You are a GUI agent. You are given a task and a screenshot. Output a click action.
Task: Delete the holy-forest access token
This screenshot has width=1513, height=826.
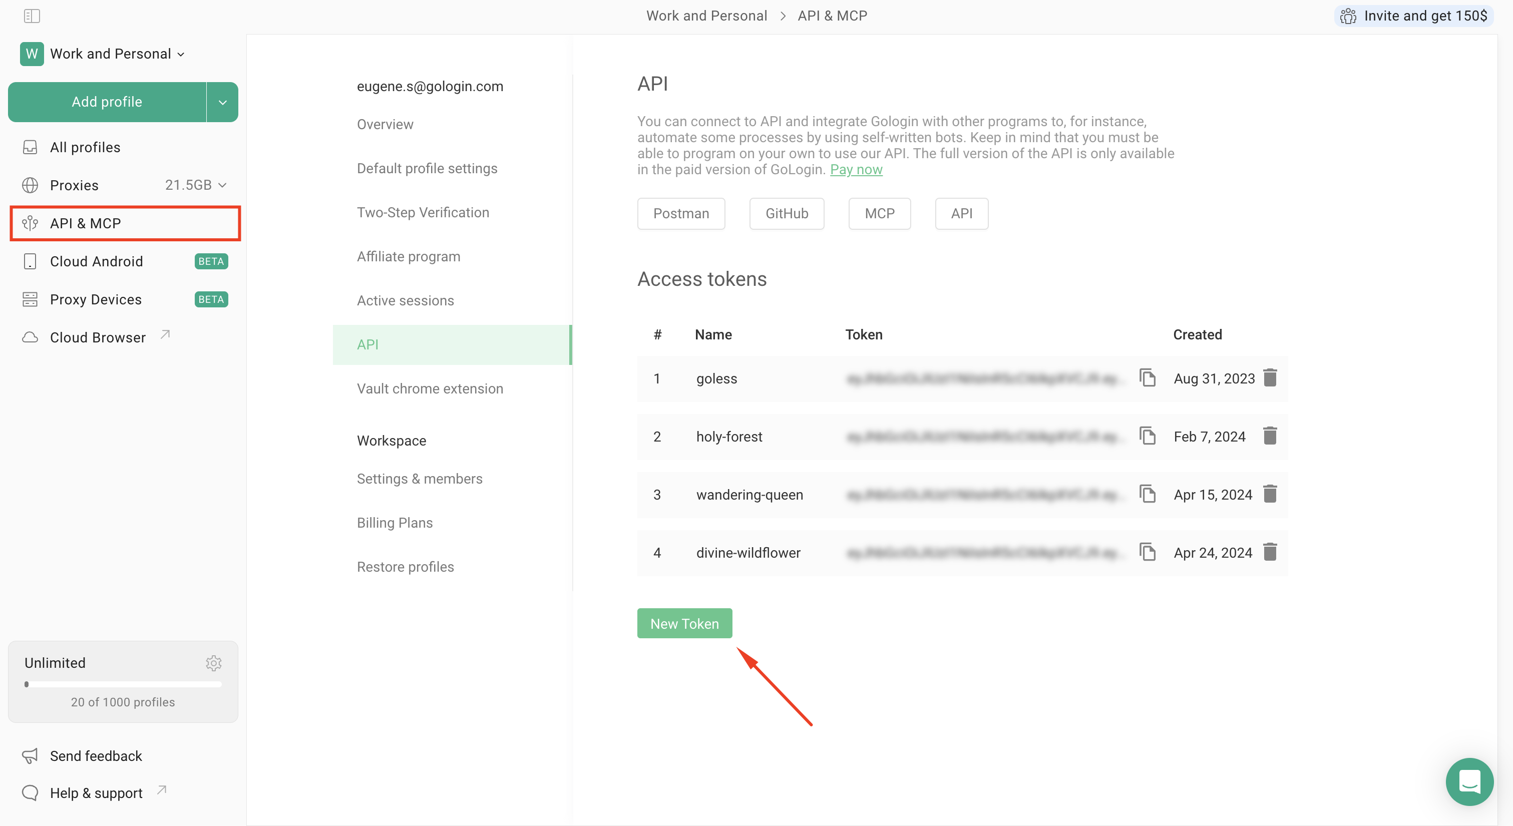[x=1270, y=436]
